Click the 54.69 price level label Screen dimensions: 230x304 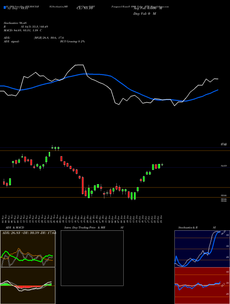click(x=224, y=166)
